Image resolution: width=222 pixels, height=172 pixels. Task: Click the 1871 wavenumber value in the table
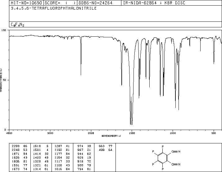coord(16,154)
